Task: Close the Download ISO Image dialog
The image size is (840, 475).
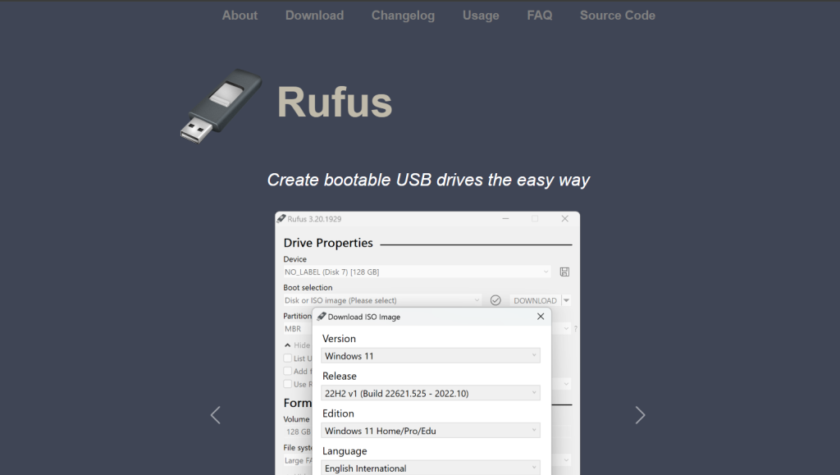Action: (540, 317)
